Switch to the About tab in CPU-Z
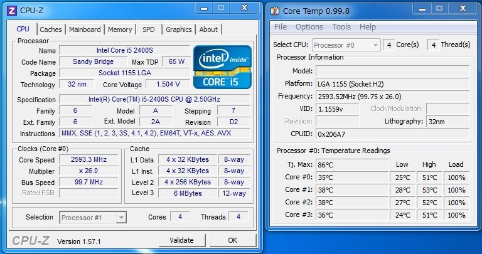This screenshot has width=482, height=254. (x=208, y=29)
